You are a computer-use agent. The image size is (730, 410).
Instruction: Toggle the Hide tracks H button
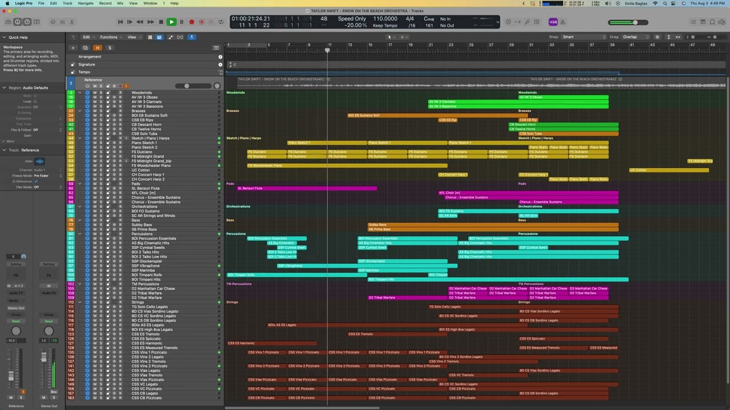[98, 48]
